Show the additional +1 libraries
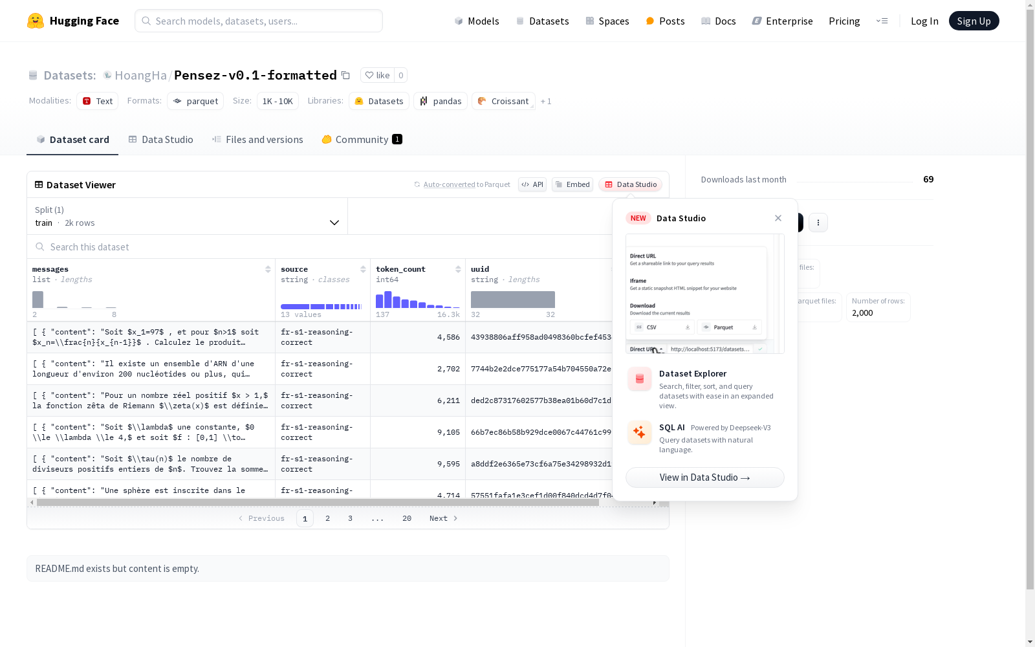The height and width of the screenshot is (647, 1035). click(x=546, y=101)
